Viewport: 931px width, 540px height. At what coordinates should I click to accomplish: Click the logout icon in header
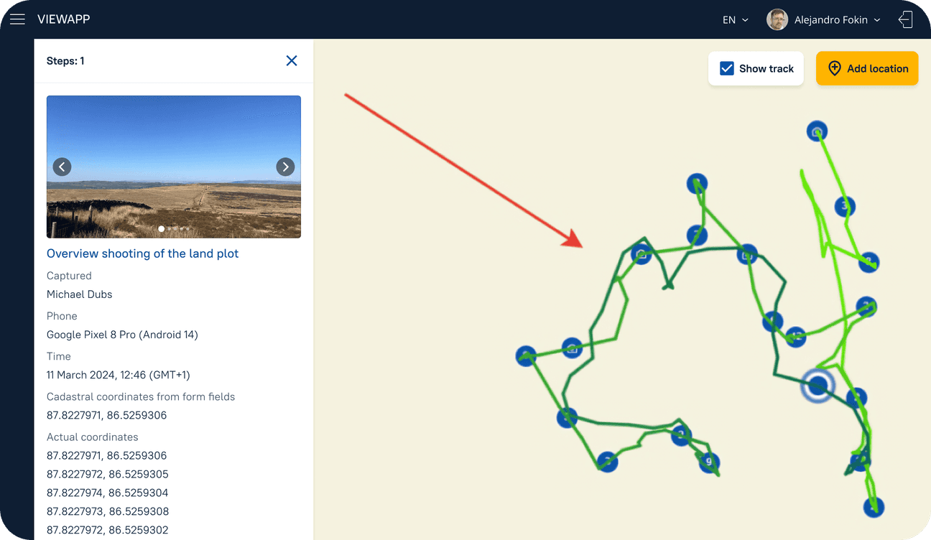pyautogui.click(x=905, y=19)
